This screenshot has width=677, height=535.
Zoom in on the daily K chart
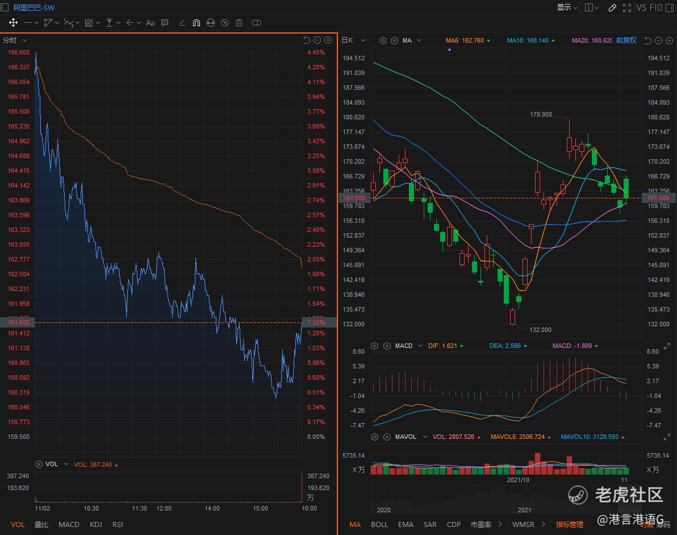click(668, 40)
